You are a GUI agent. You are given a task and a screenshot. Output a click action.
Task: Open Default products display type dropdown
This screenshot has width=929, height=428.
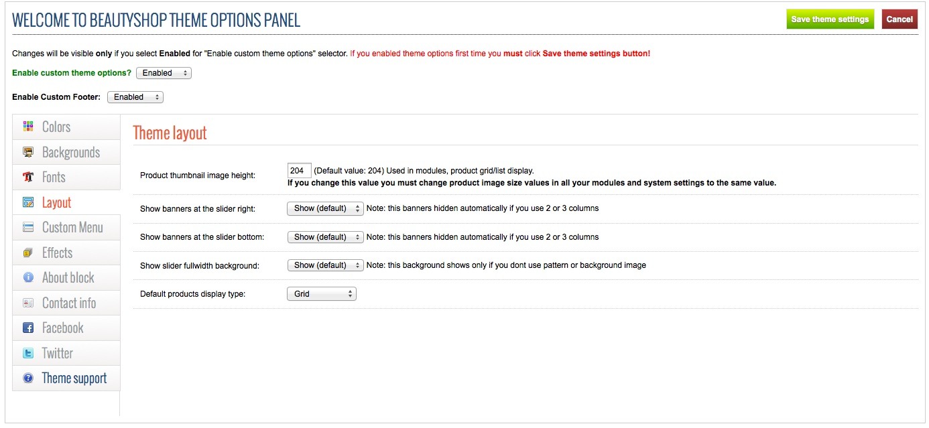(x=322, y=294)
